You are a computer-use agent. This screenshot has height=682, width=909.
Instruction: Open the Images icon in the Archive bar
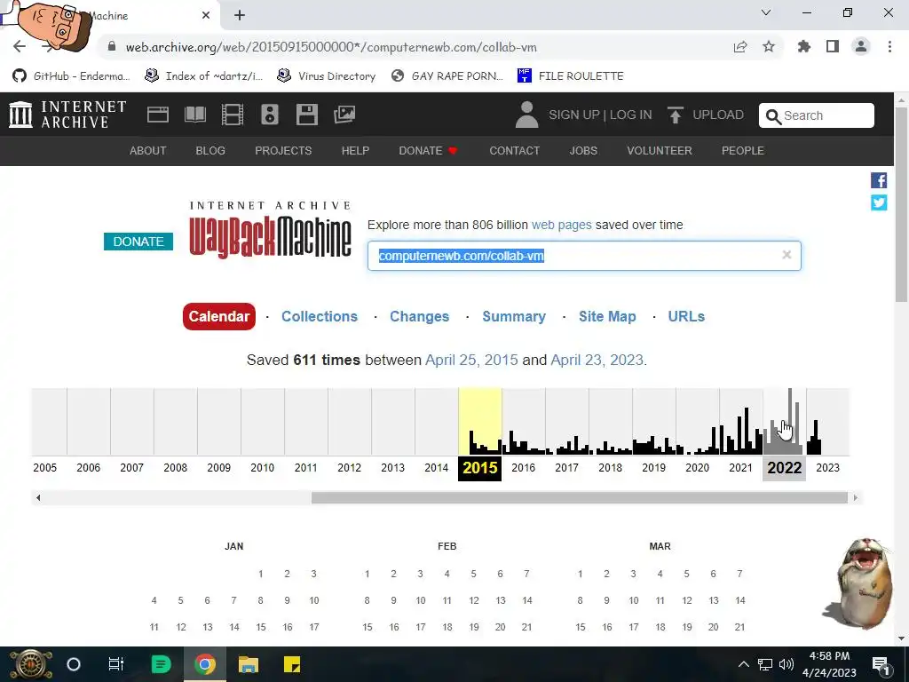coord(344,115)
